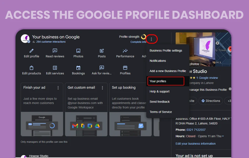
Task: Open the Performance chart icon
Action: pos(125,51)
